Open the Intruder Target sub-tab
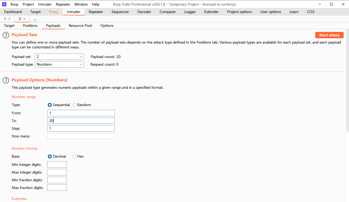Screen dimensions: 349x202 pos(9,26)
